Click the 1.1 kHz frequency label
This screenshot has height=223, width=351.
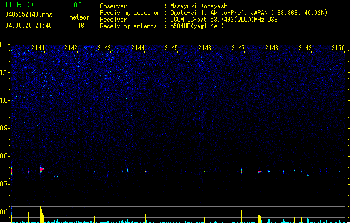4,72
